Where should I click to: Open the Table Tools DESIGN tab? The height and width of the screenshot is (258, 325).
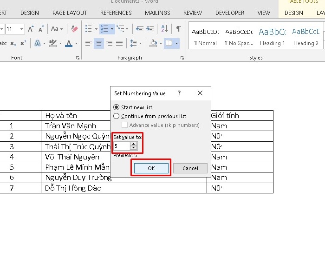point(294,13)
